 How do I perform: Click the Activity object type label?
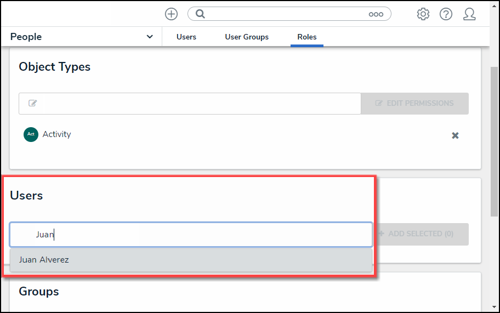click(57, 134)
